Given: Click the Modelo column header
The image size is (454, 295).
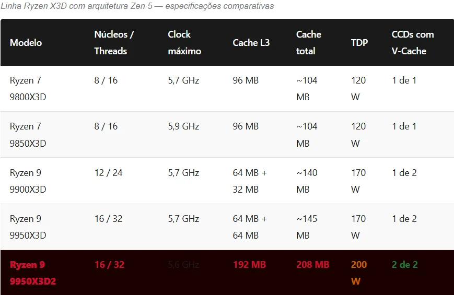Looking at the screenshot, I should (26, 43).
